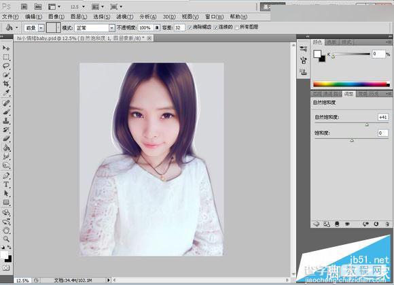Select the Pen tool
The image size is (394, 285).
tap(6, 175)
